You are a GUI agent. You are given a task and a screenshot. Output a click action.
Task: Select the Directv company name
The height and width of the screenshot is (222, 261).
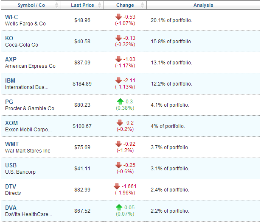point(13,193)
